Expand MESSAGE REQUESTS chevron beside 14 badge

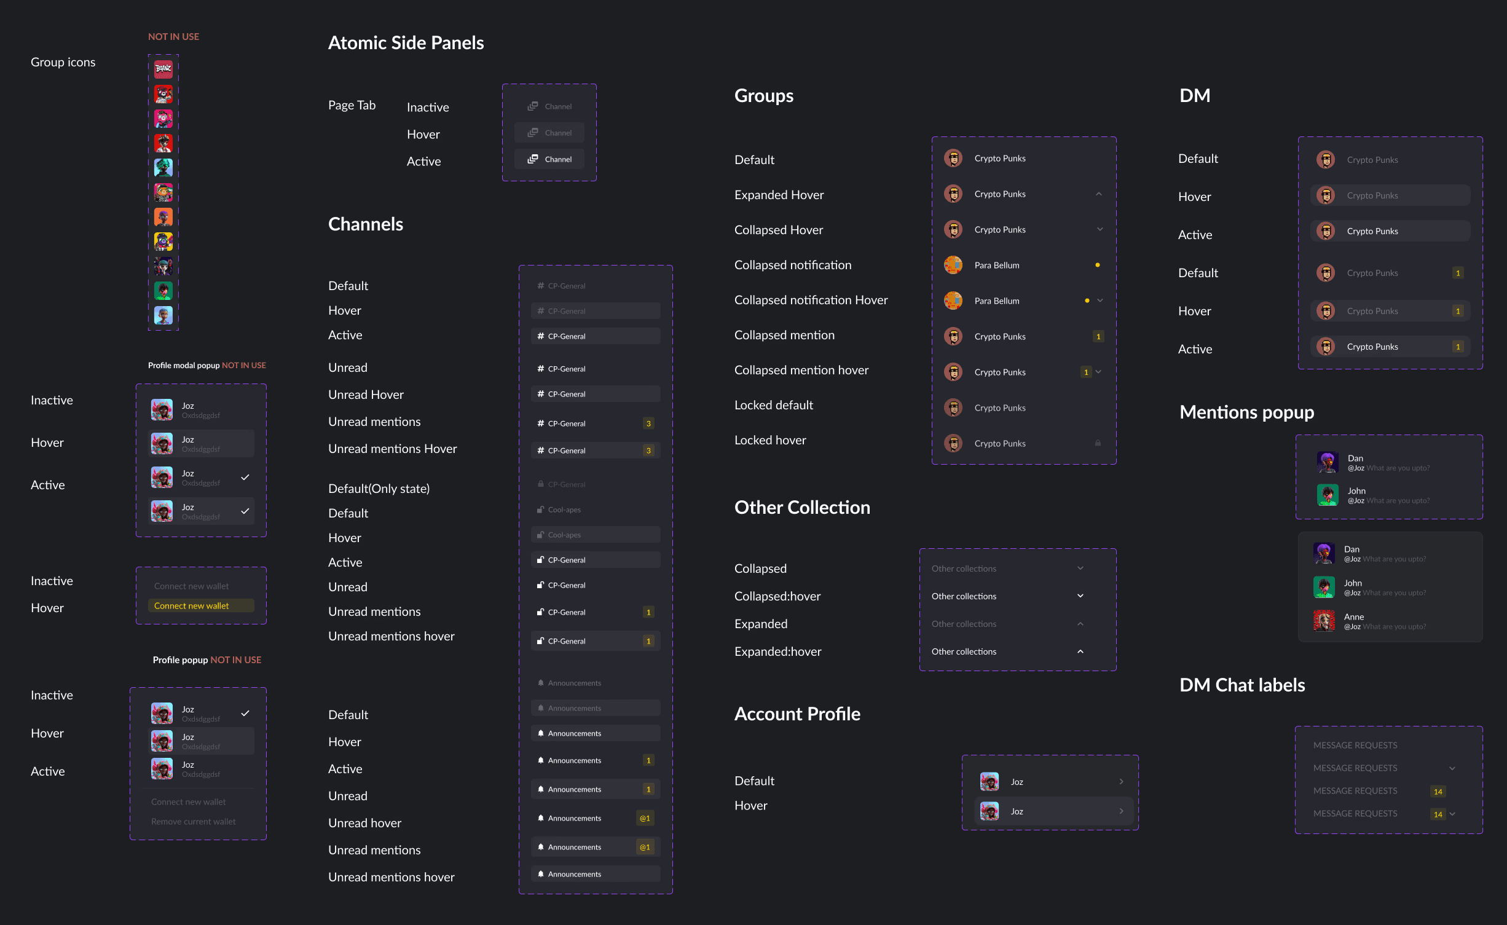(x=1452, y=814)
